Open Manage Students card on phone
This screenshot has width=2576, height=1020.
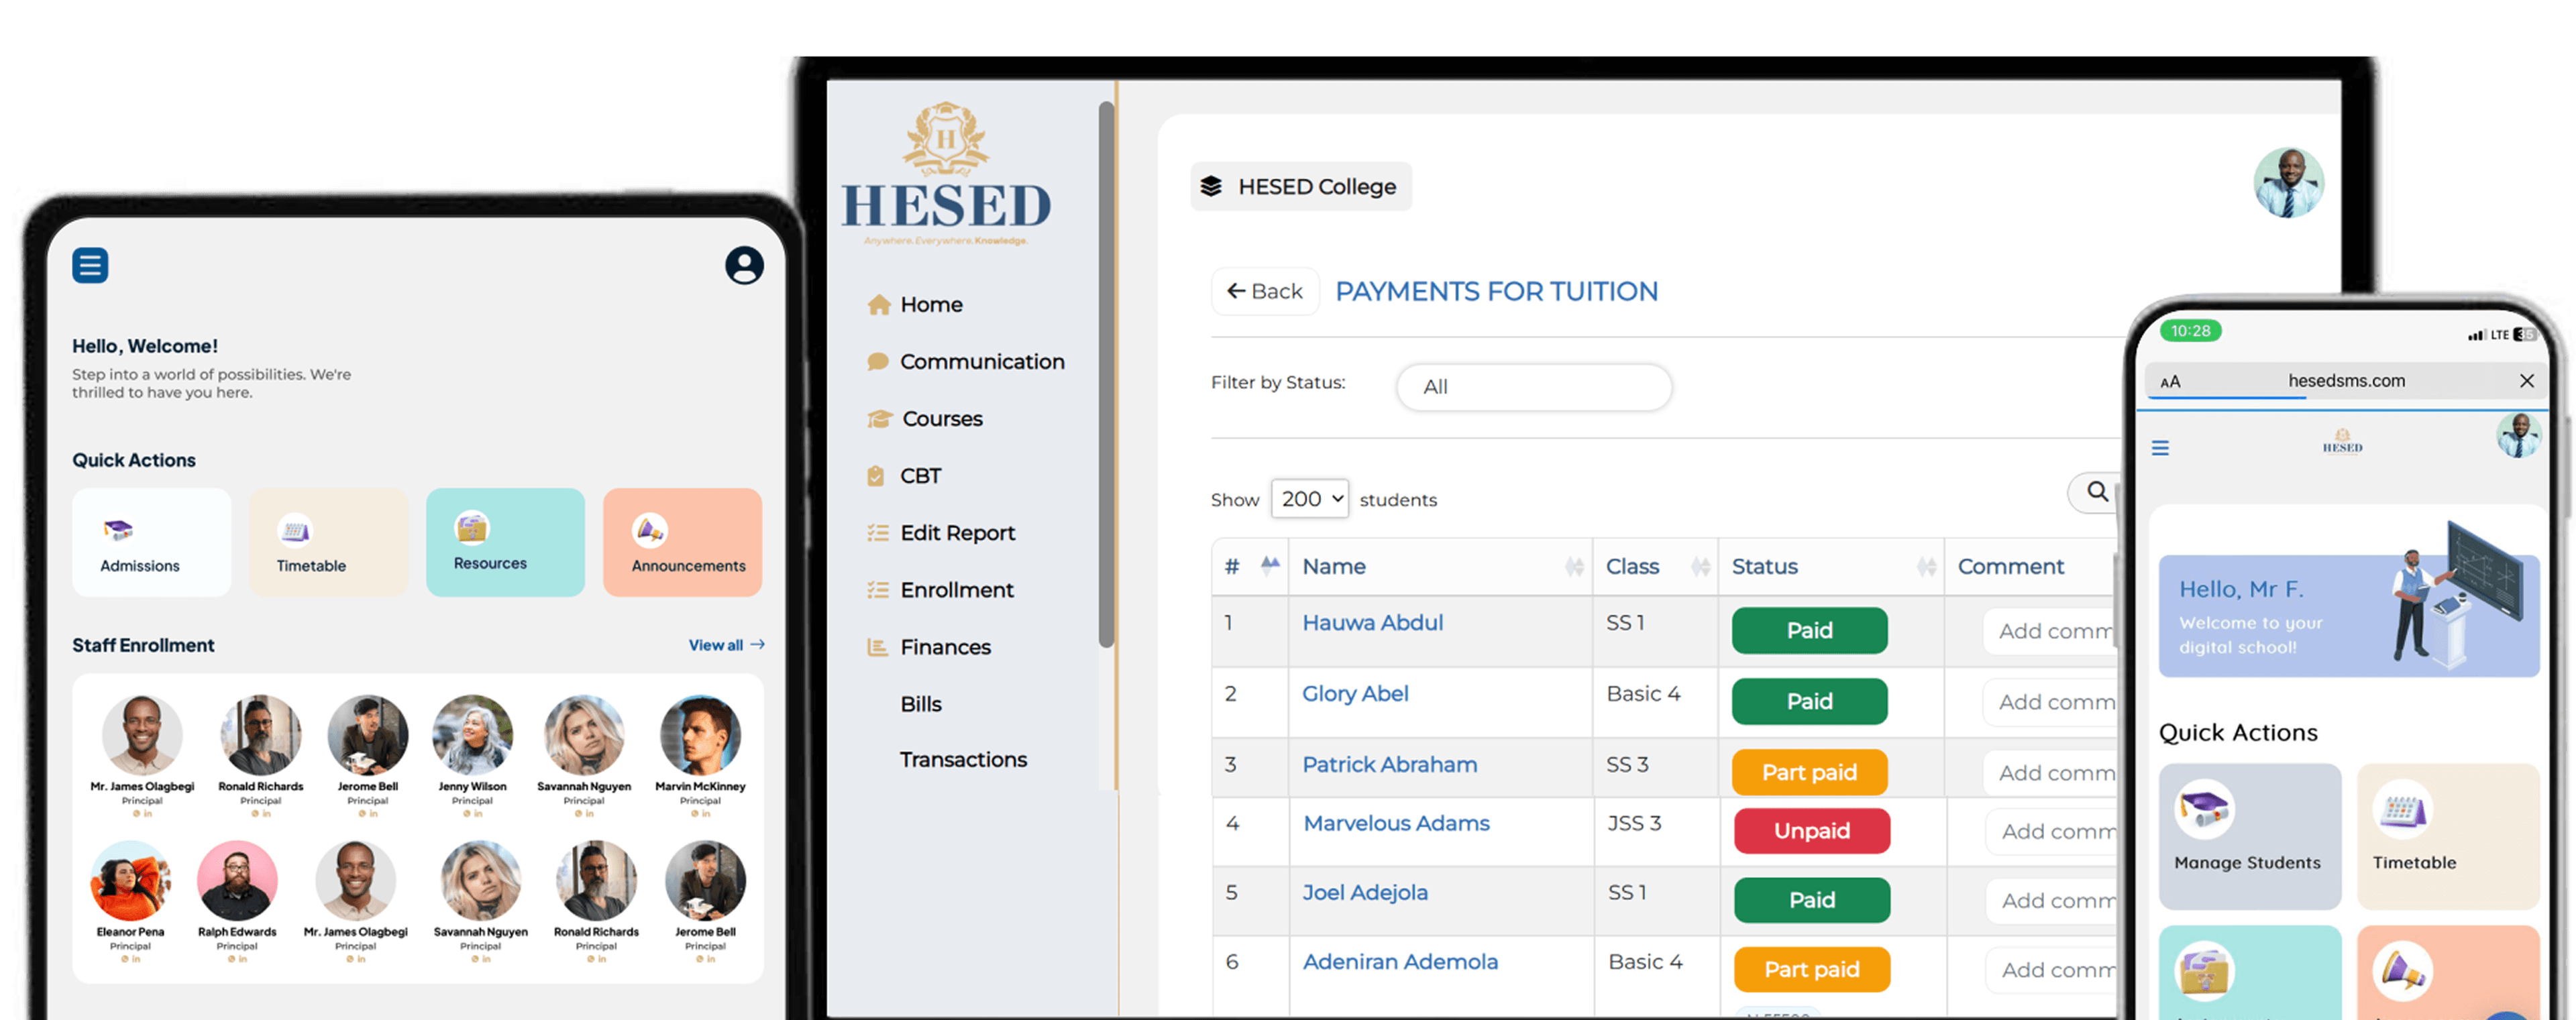(x=2249, y=836)
